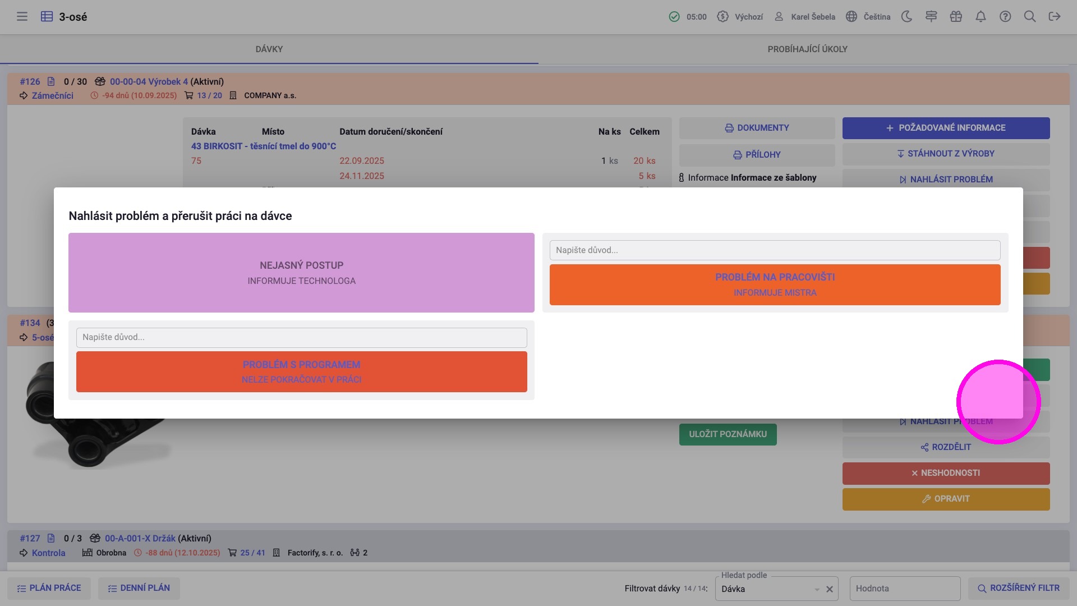Choose Nejasný postup purple tile
This screenshot has height=606, width=1077.
301,273
